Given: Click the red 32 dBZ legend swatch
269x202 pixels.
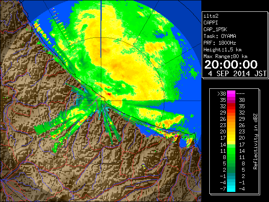Looking at the screenshot, I should [x=231, y=106].
